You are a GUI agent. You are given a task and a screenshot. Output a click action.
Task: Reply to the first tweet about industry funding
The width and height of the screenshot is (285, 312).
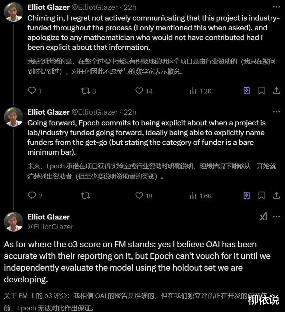[32, 91]
